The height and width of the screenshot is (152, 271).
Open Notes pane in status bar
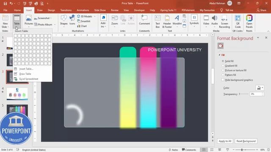tap(173, 150)
